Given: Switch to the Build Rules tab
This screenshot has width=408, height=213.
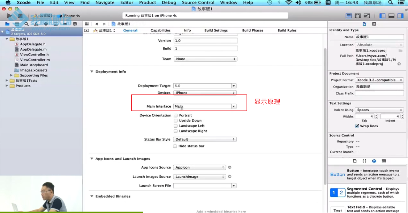Looking at the screenshot, I should [287, 30].
